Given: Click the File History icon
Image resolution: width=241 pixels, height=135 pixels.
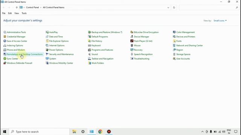Looking at the screenshot, I should (x=90, y=41).
